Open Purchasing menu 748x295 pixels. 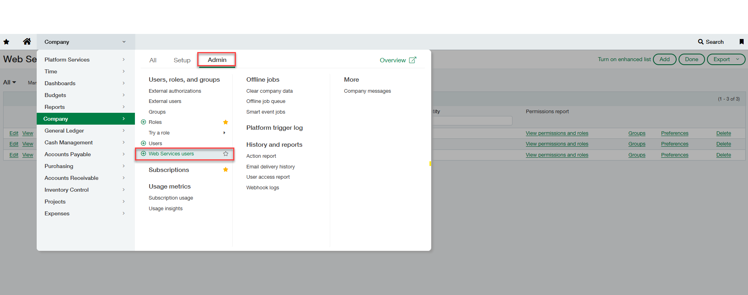(x=86, y=166)
